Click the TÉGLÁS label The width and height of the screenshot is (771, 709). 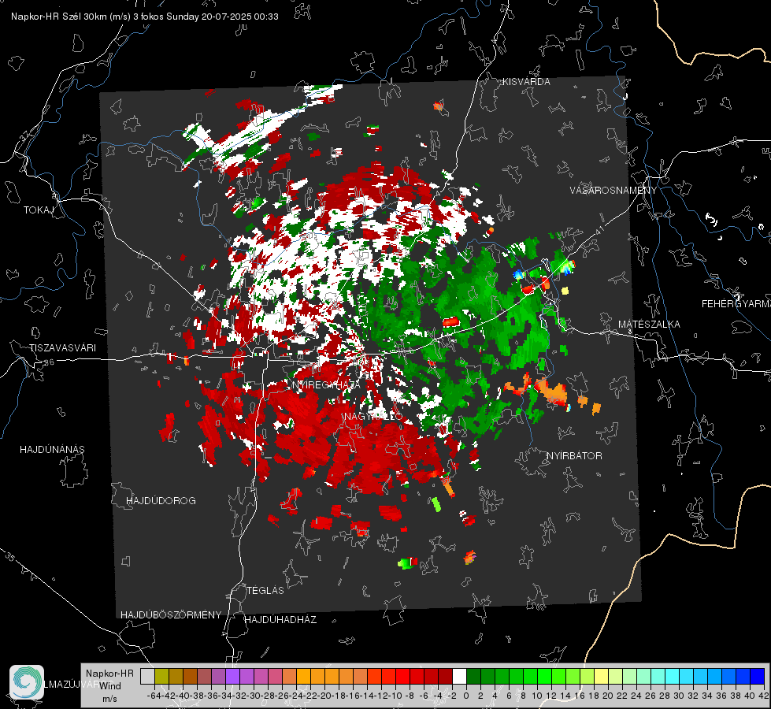tap(265, 591)
